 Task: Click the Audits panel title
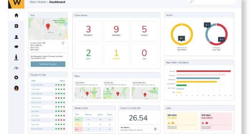click(169, 15)
